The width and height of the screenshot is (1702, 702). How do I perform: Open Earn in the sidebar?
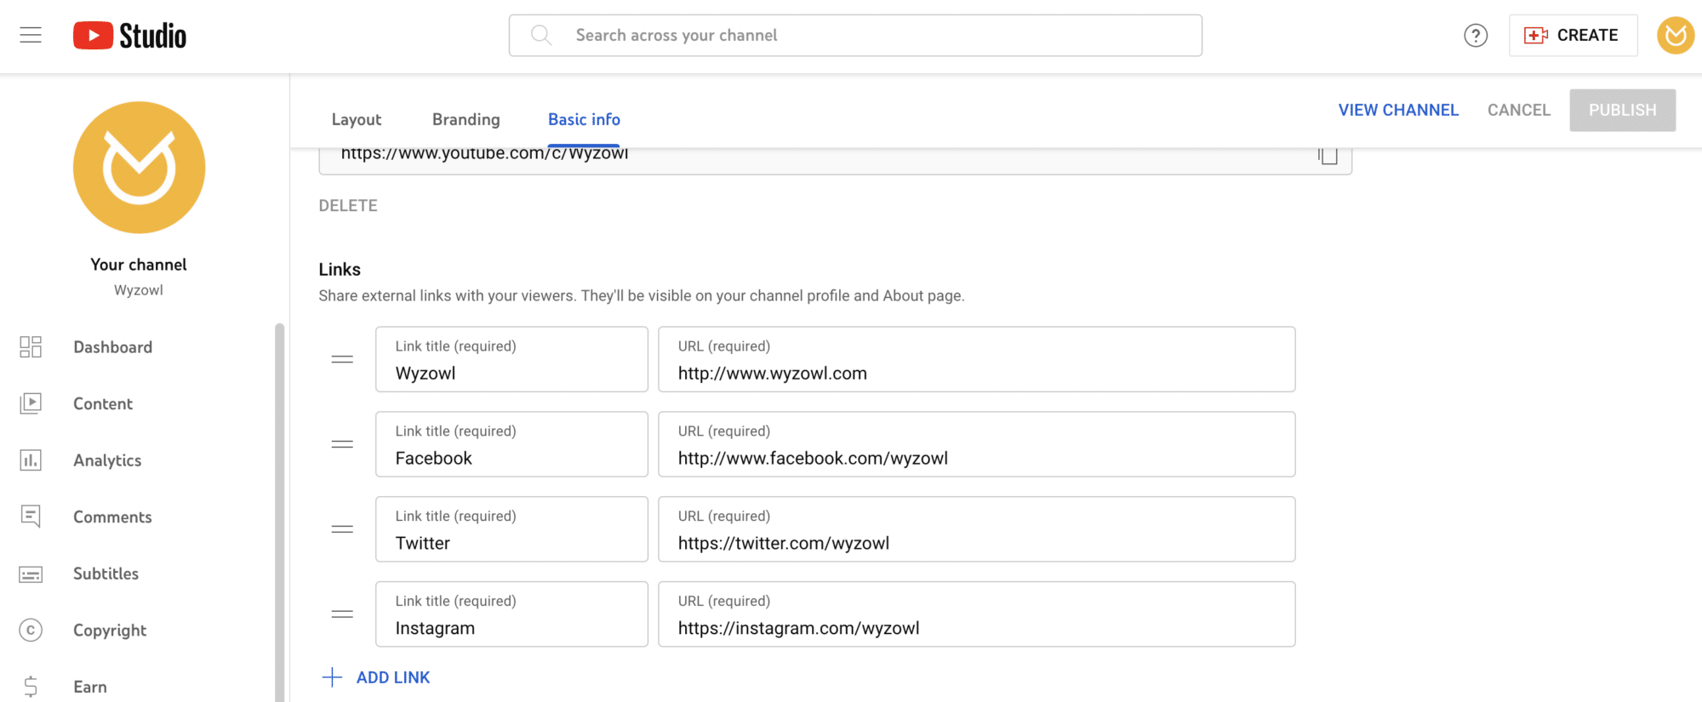tap(90, 687)
